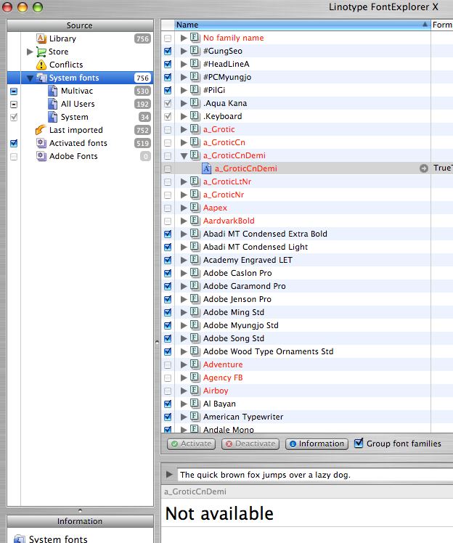Click the Multivac document icon
This screenshot has height=543, width=453.
[x=53, y=91]
